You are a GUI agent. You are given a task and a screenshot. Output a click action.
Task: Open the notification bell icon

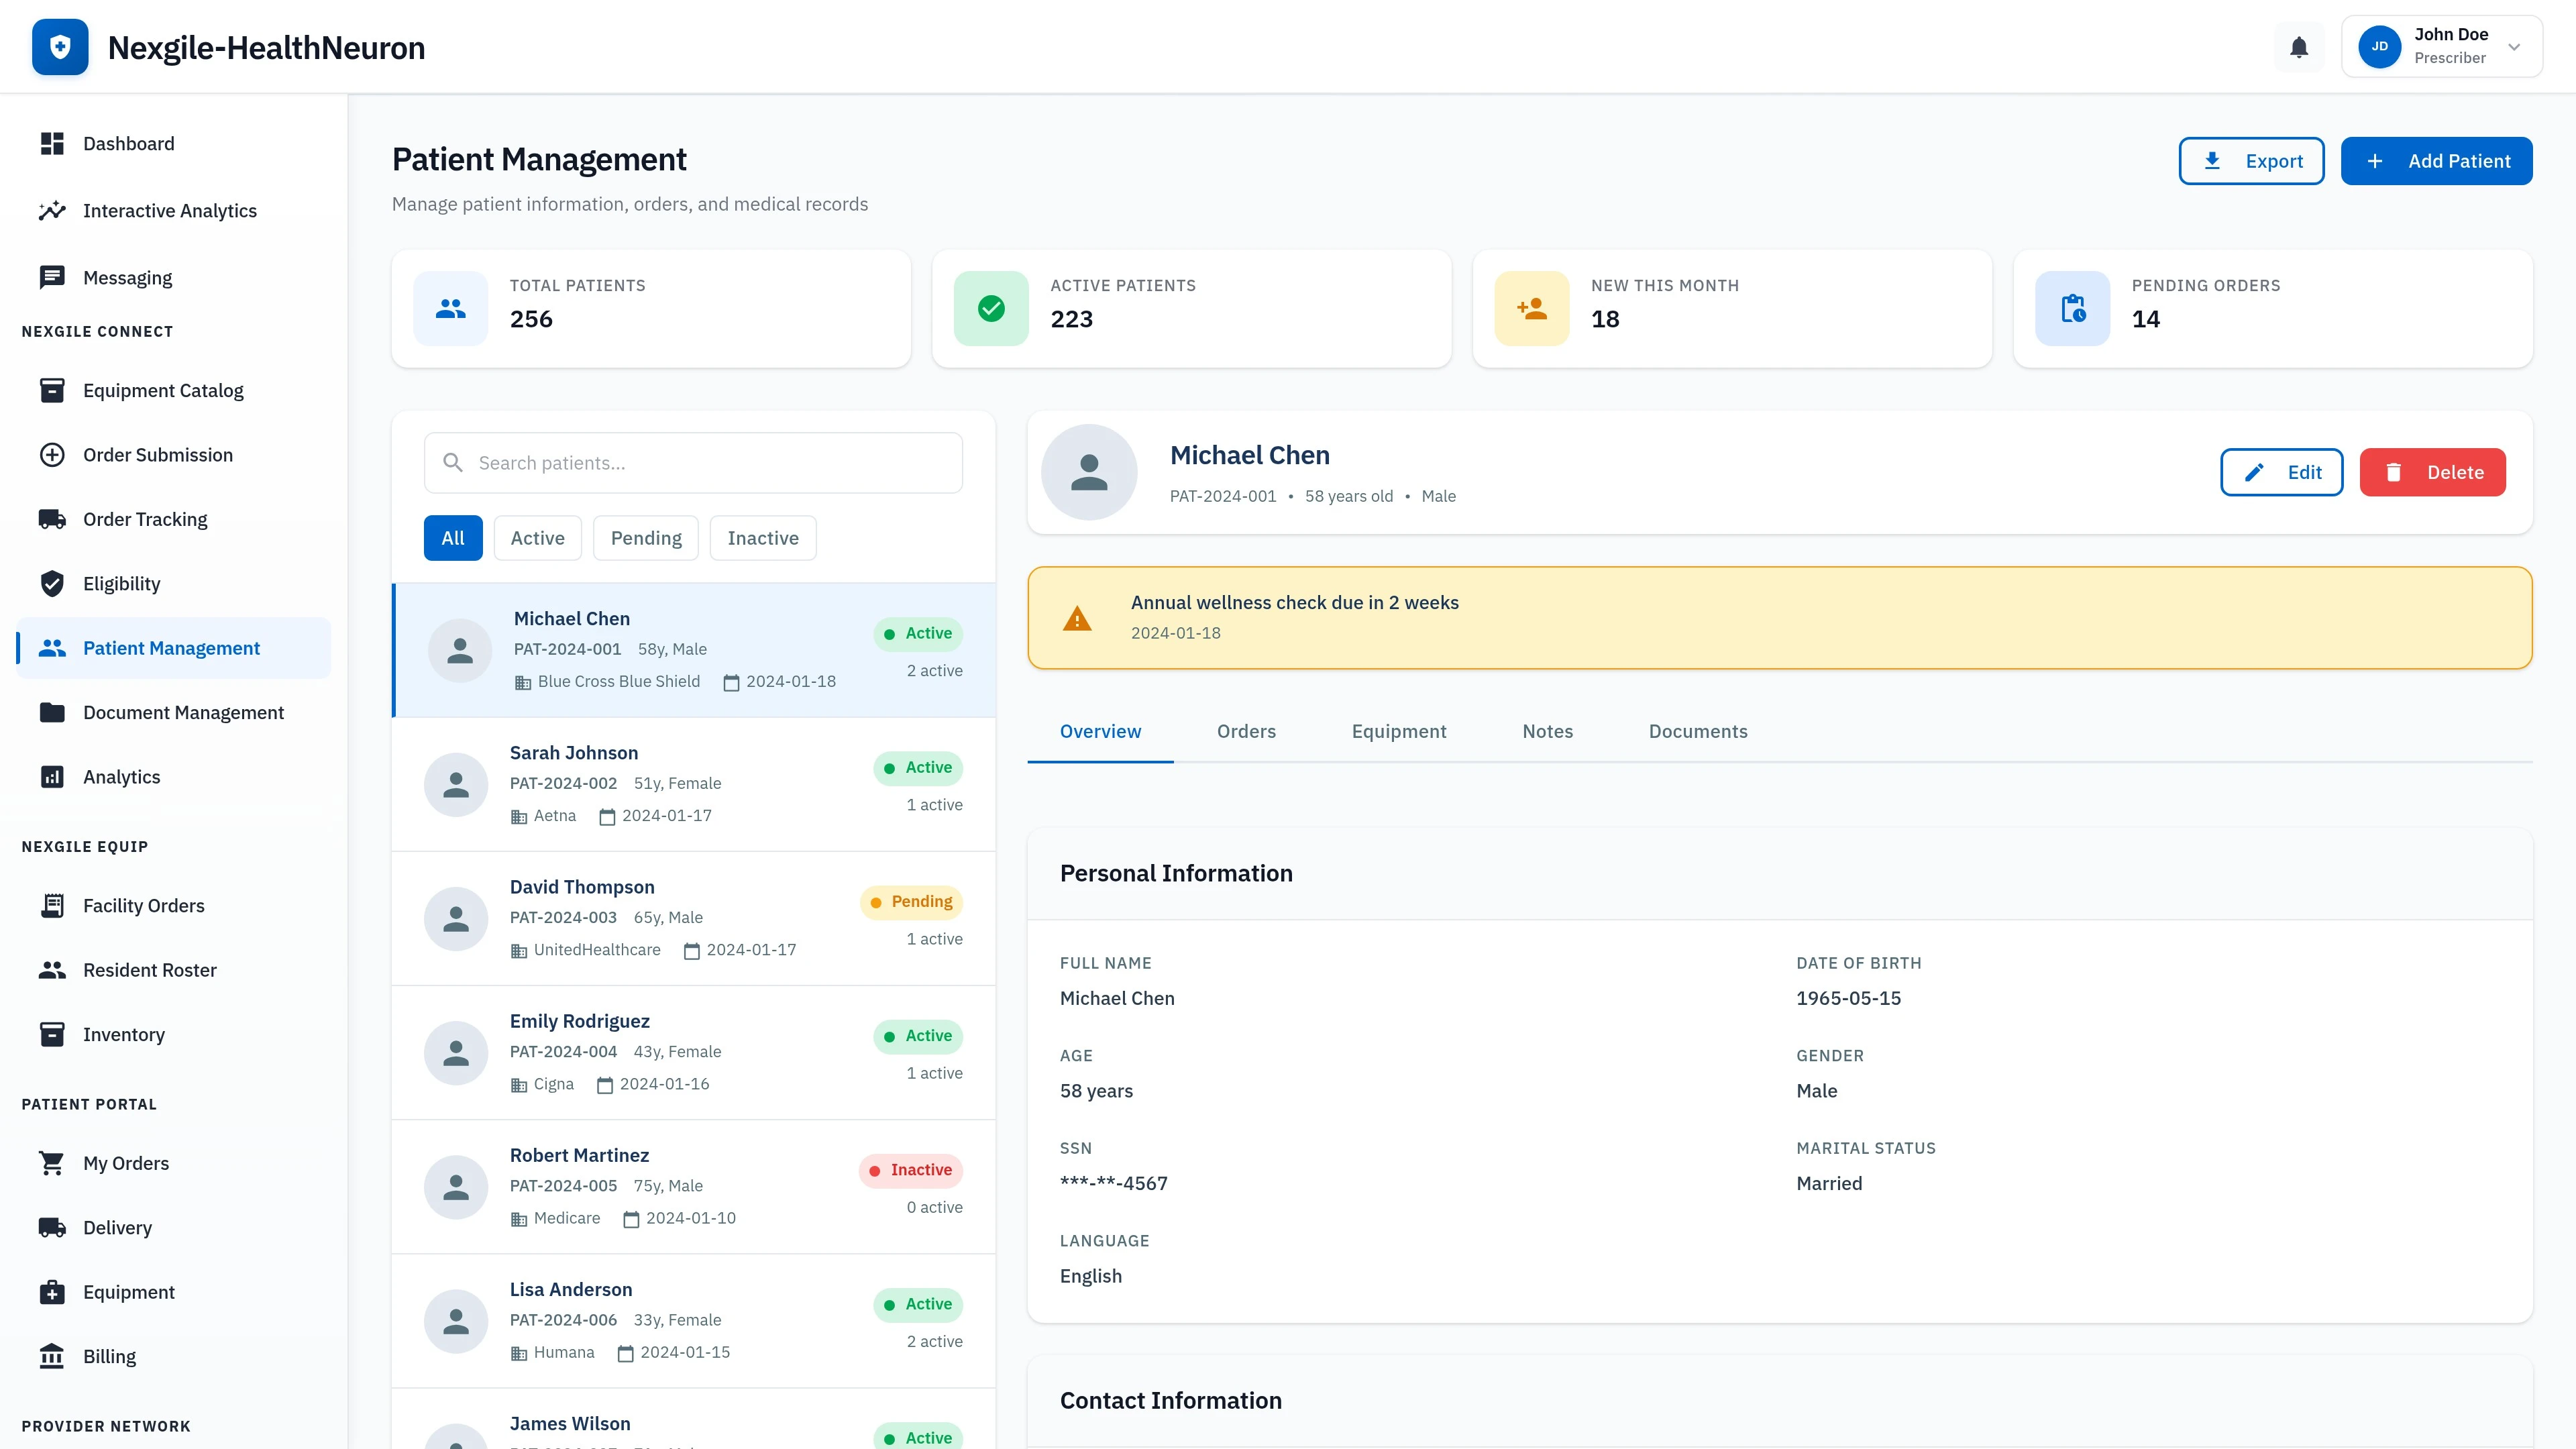pos(2299,47)
